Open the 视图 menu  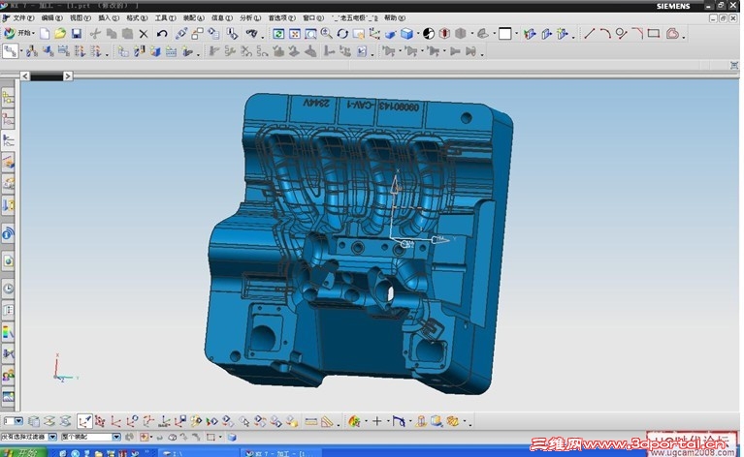(80, 18)
